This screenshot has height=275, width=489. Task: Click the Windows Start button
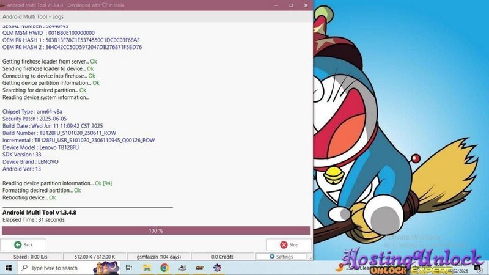[7, 268]
